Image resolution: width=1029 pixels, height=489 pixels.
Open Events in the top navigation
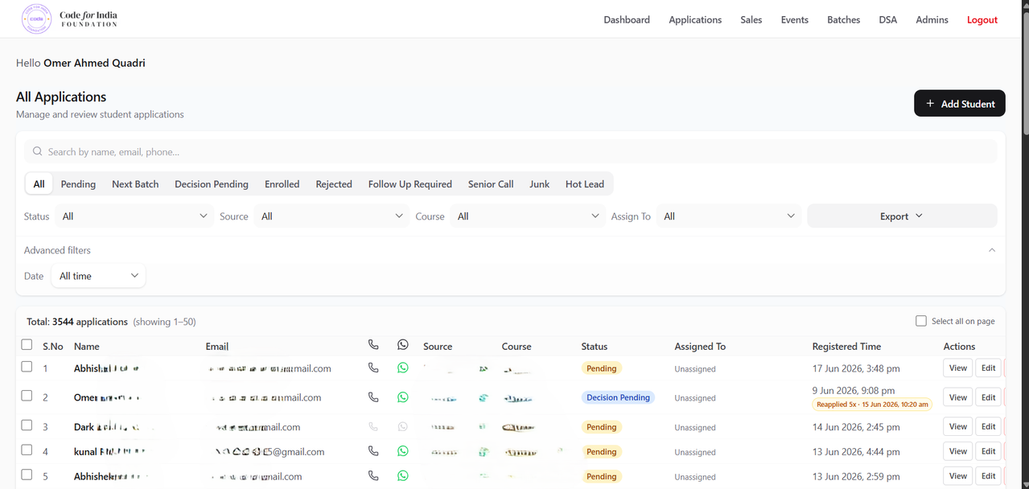[795, 19]
